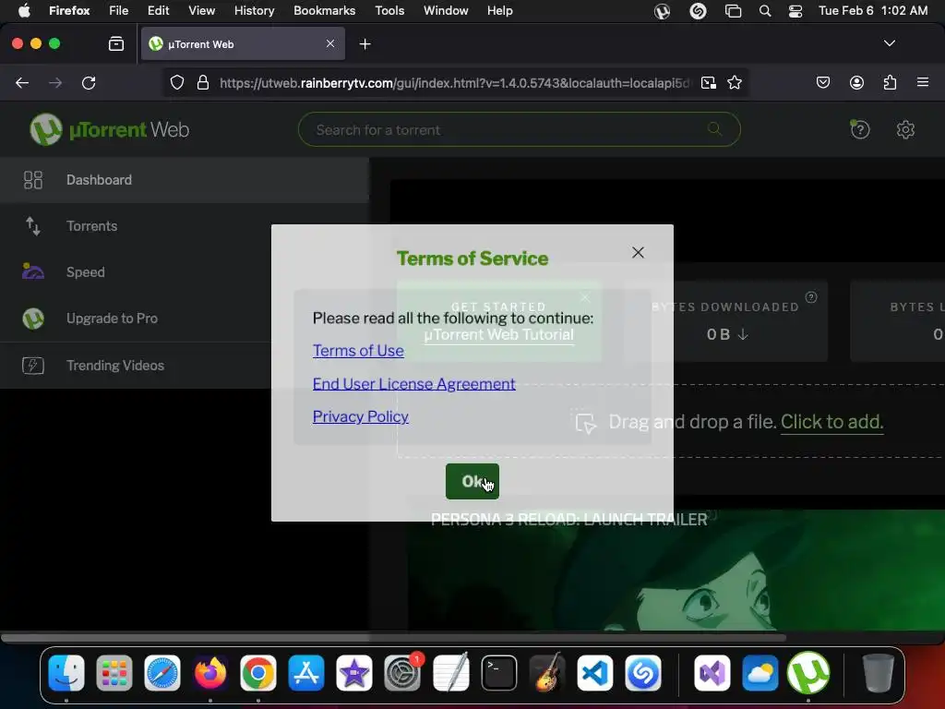
Task: Expand the list all tabs chevron
Action: [889, 43]
